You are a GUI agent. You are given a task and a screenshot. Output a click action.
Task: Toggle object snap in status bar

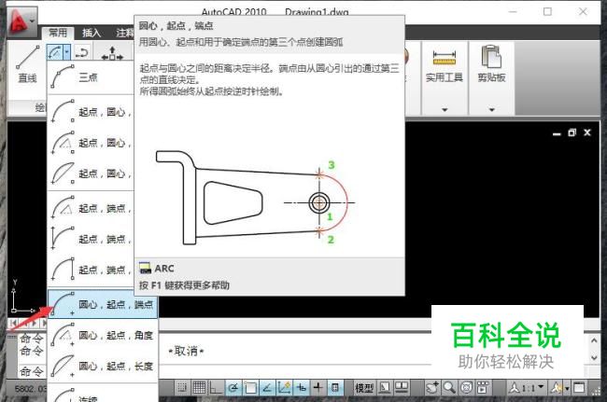pos(250,387)
